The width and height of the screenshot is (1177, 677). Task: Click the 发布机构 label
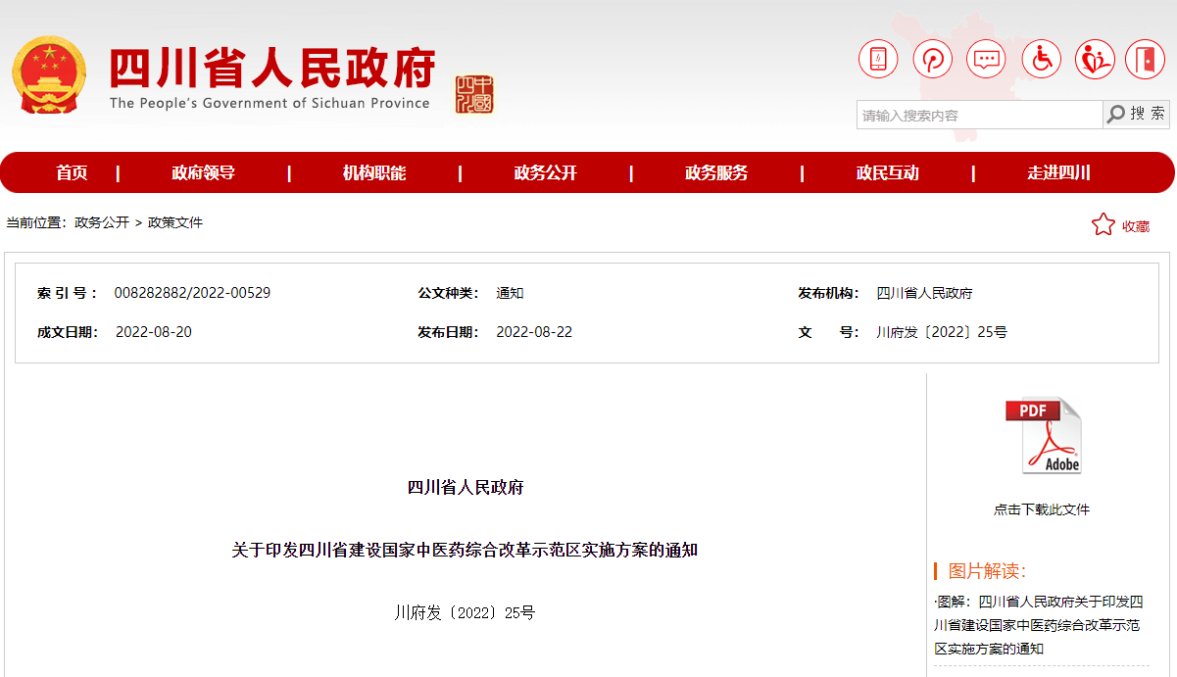tap(828, 293)
